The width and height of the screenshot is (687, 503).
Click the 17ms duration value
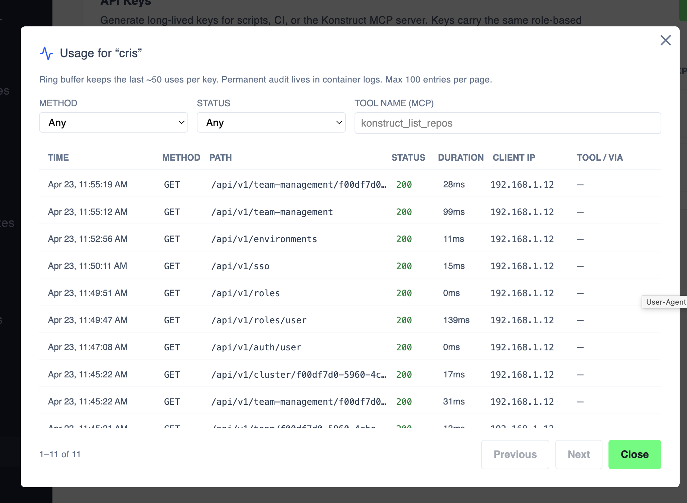tap(454, 374)
